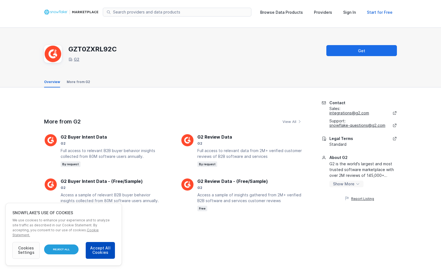The height and width of the screenshot is (275, 441).
Task: Open external link icon next to snowflake-questions@g2.com
Action: [x=395, y=125]
